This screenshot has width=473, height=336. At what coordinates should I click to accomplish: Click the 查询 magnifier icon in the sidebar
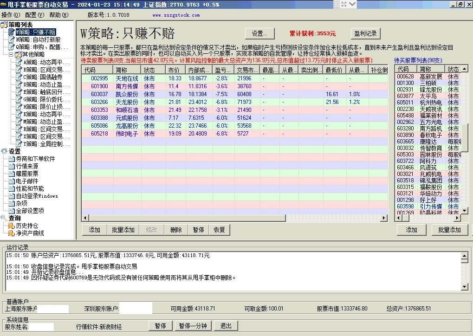(x=5, y=218)
